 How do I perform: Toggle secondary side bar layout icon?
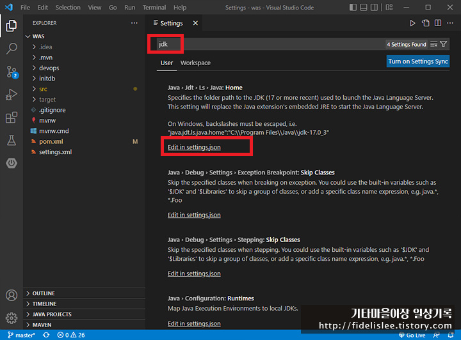coord(374,7)
